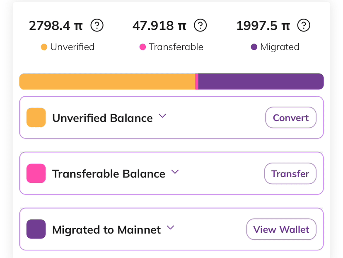Click the purple Migrated legend dot
The height and width of the screenshot is (258, 343).
pyautogui.click(x=254, y=47)
